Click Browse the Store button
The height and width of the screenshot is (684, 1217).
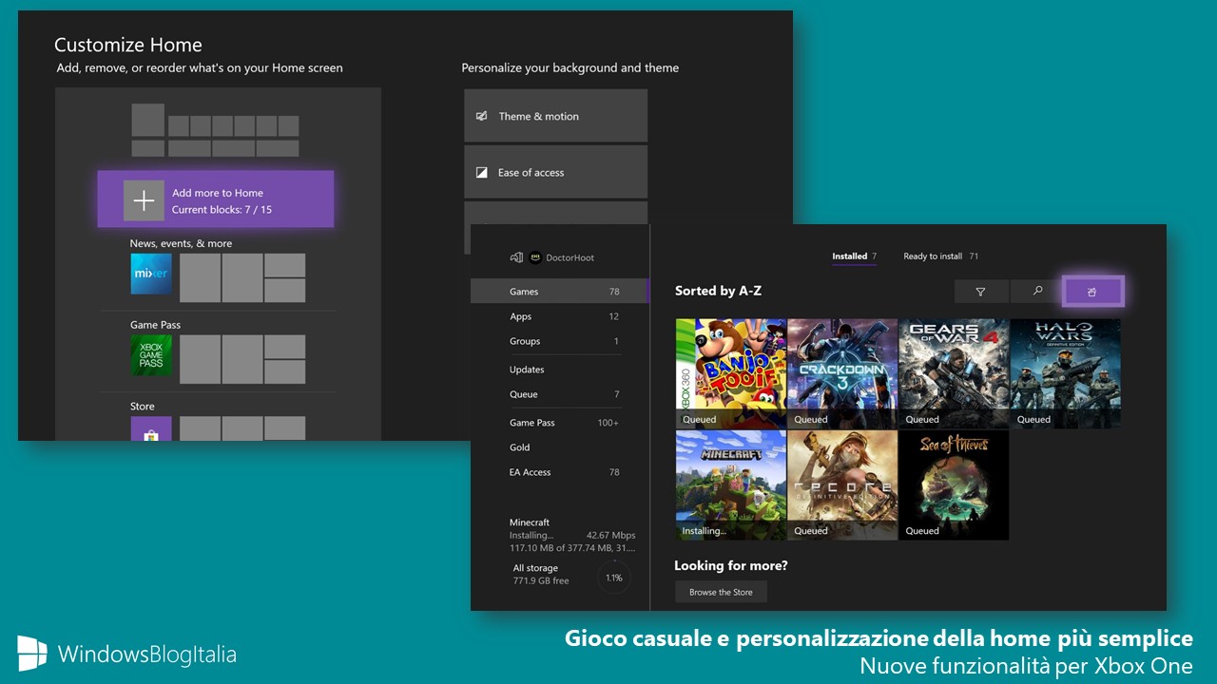click(x=721, y=592)
